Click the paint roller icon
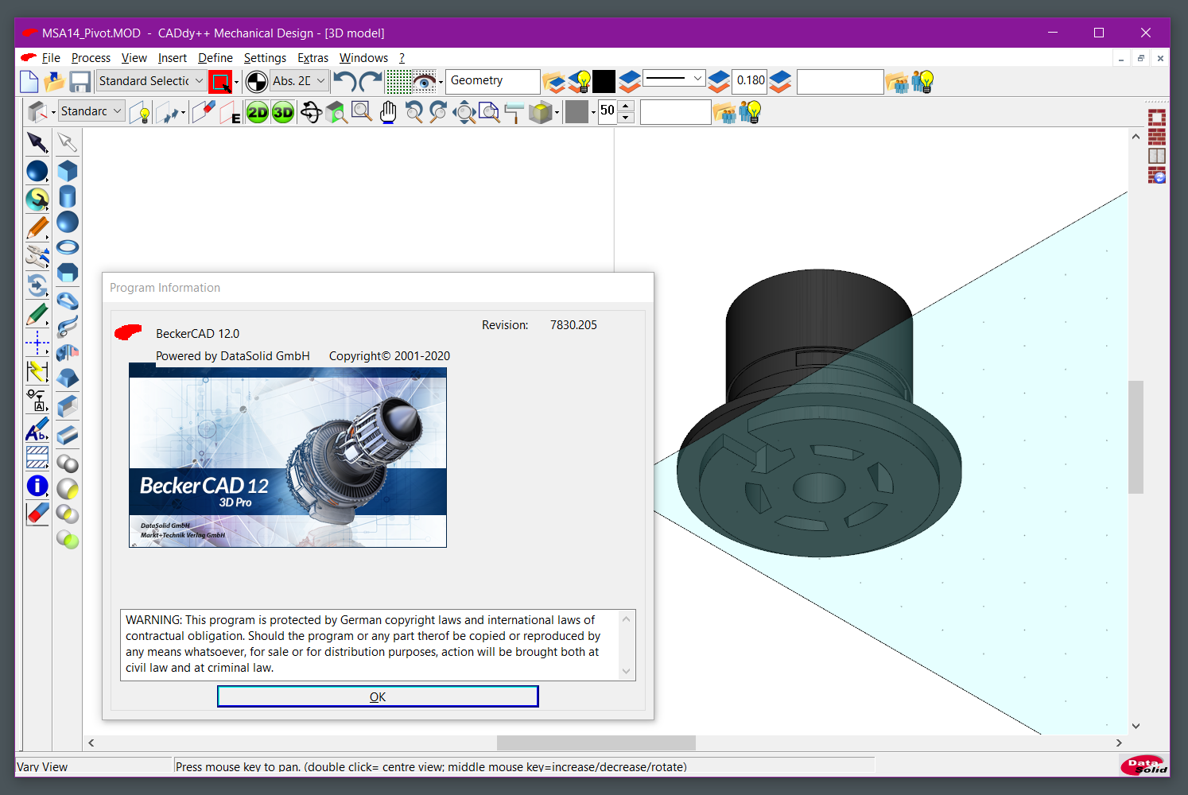The image size is (1188, 795). 514,112
